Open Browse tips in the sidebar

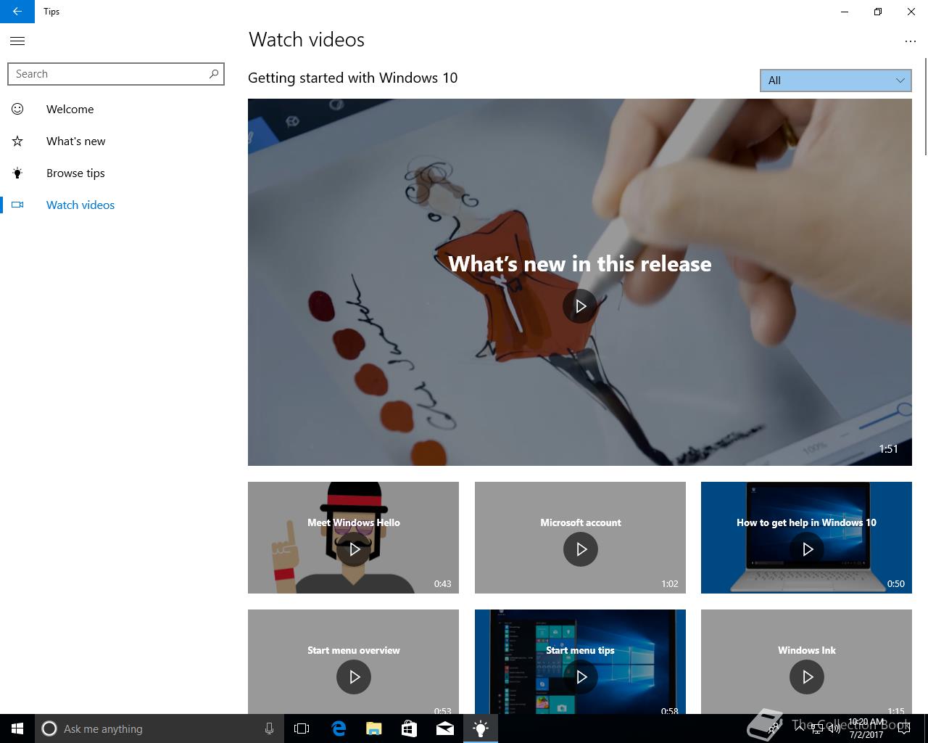coord(116,173)
